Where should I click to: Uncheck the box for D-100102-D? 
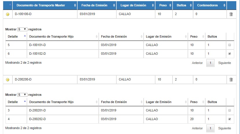(230, 54)
